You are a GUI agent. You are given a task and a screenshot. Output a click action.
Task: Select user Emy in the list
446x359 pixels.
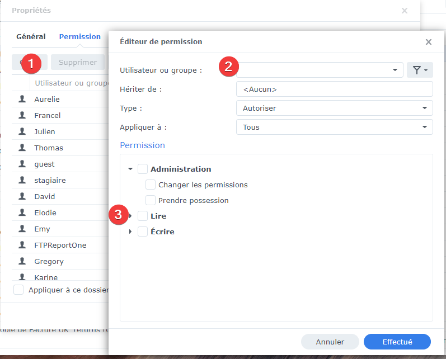pyautogui.click(x=60, y=229)
